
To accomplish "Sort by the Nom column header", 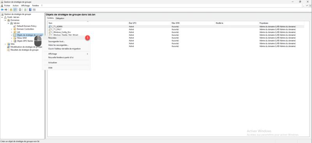I will coord(88,23).
